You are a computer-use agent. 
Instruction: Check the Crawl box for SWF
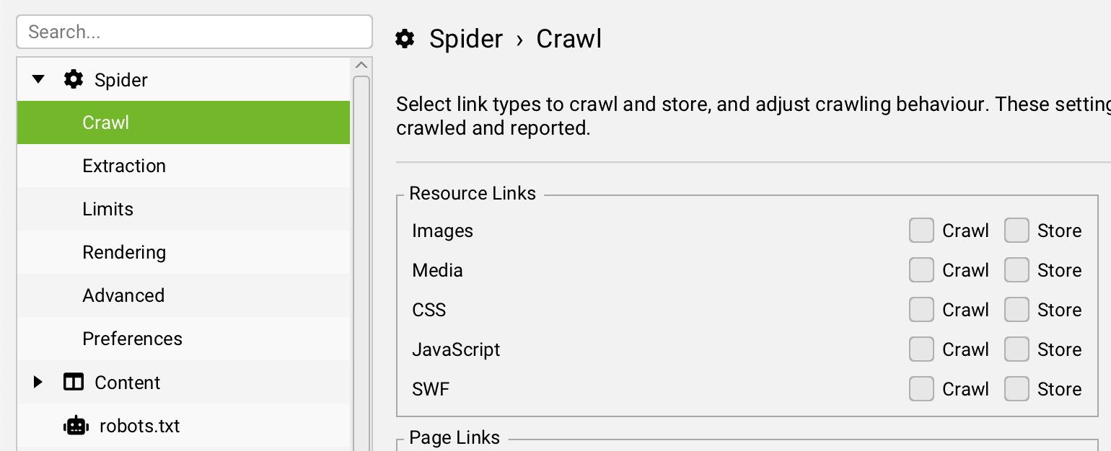coord(921,389)
